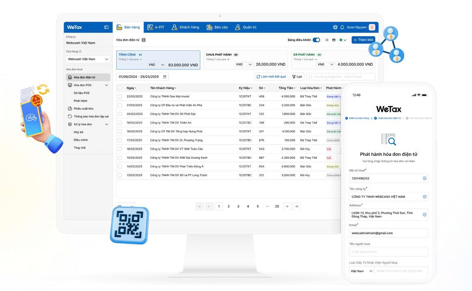472x291 pixels.
Task: Open Webcash Việt Nam store dropdown
Action: 88,59
